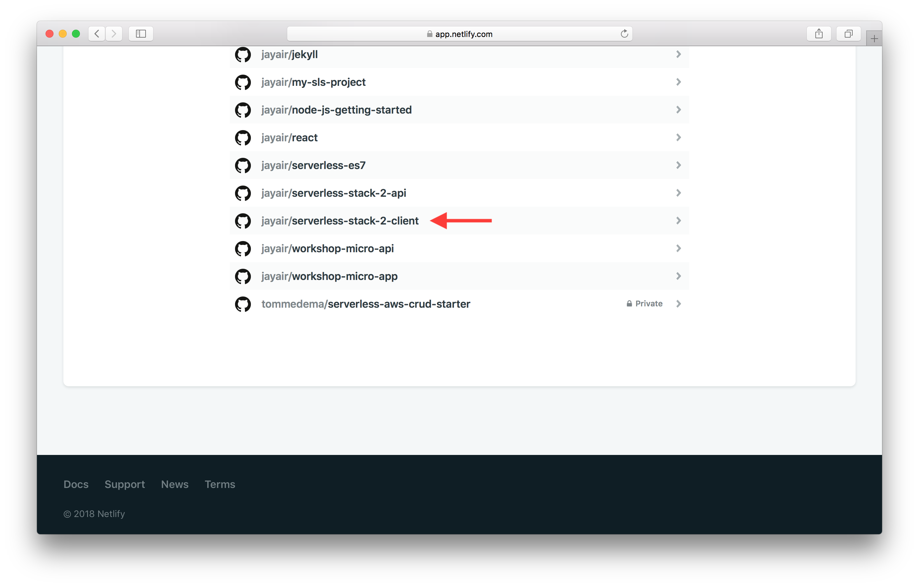Expand the jayair/serverless-stack-2-api repository
Image resolution: width=919 pixels, height=587 pixels.
click(x=679, y=193)
